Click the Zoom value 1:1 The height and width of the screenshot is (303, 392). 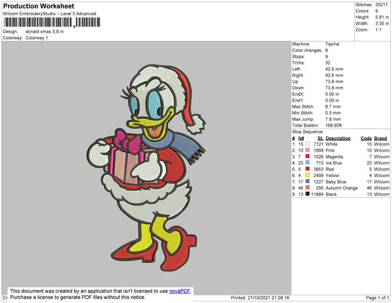(x=378, y=30)
